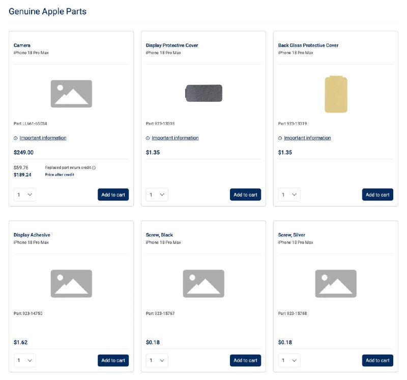The image size is (407, 380).
Task: Open Important information link for Back Glass Protective Cover
Action: pos(307,138)
